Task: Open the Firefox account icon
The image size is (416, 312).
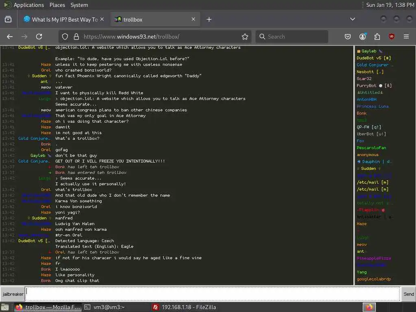Action: (x=363, y=37)
